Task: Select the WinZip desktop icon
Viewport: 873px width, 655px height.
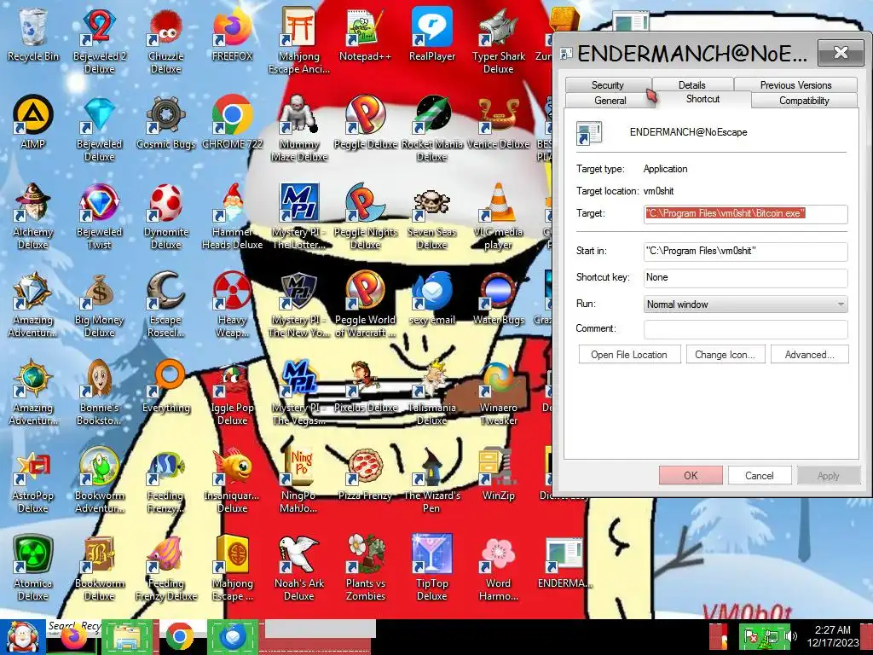Action: click(498, 474)
